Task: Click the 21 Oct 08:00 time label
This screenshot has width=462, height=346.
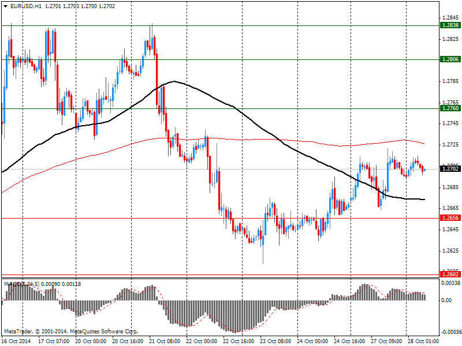Action: point(165,341)
